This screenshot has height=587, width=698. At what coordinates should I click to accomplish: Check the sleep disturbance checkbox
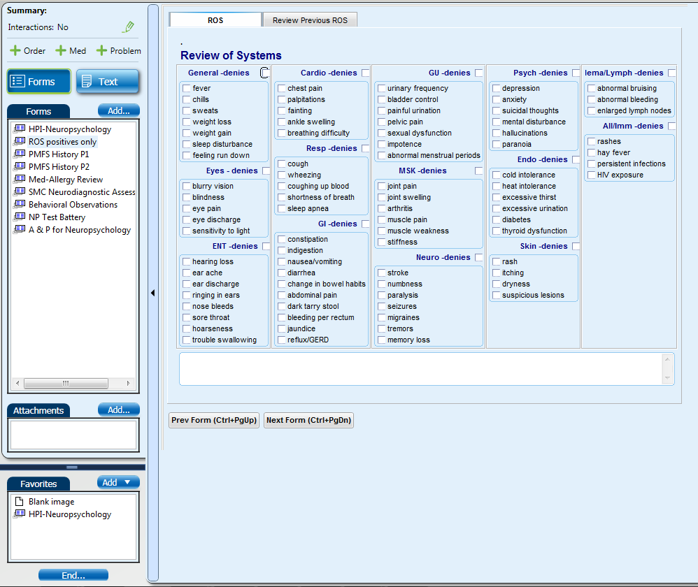[x=187, y=145]
